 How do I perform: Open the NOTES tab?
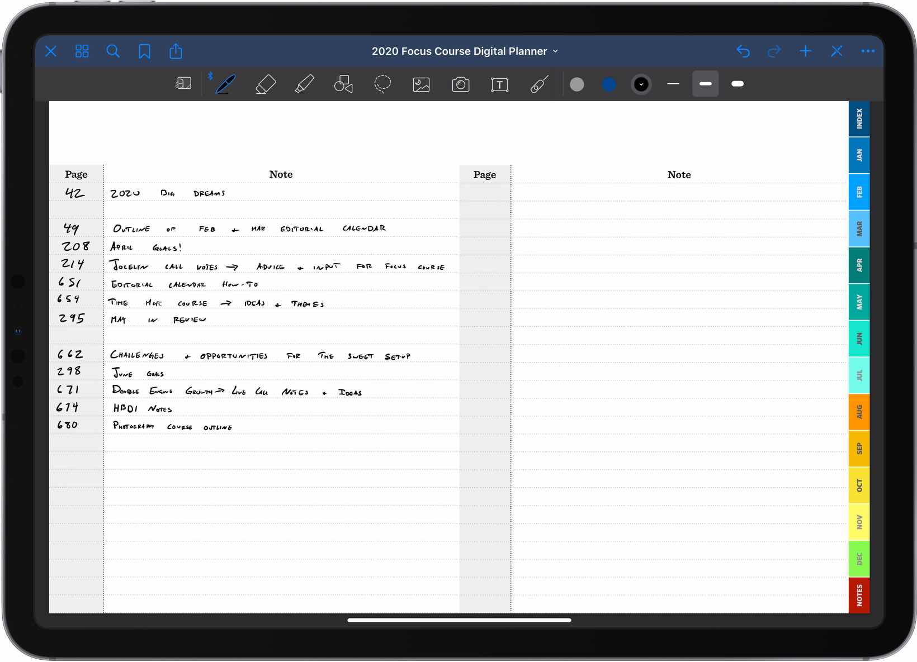[859, 596]
